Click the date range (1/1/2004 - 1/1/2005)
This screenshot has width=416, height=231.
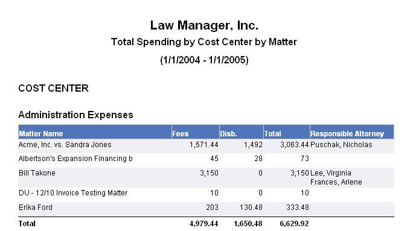[204, 60]
